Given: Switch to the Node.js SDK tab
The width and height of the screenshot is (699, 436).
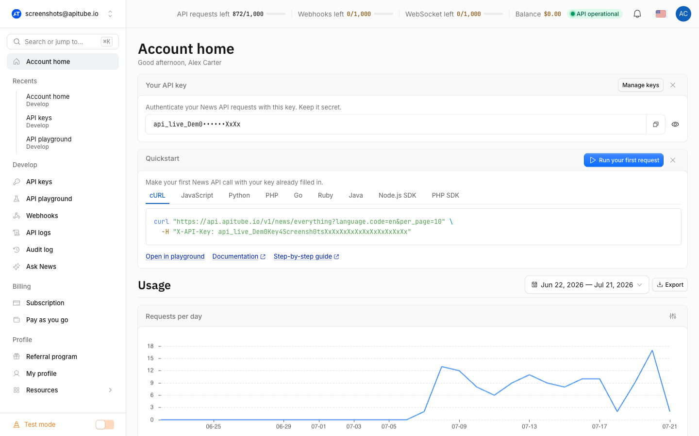Looking at the screenshot, I should 398,195.
